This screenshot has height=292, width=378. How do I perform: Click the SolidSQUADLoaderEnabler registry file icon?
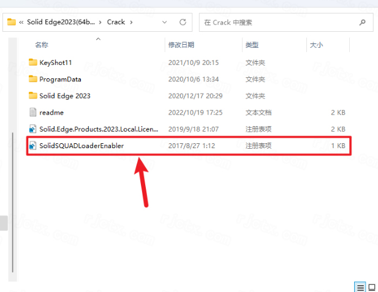click(34, 146)
